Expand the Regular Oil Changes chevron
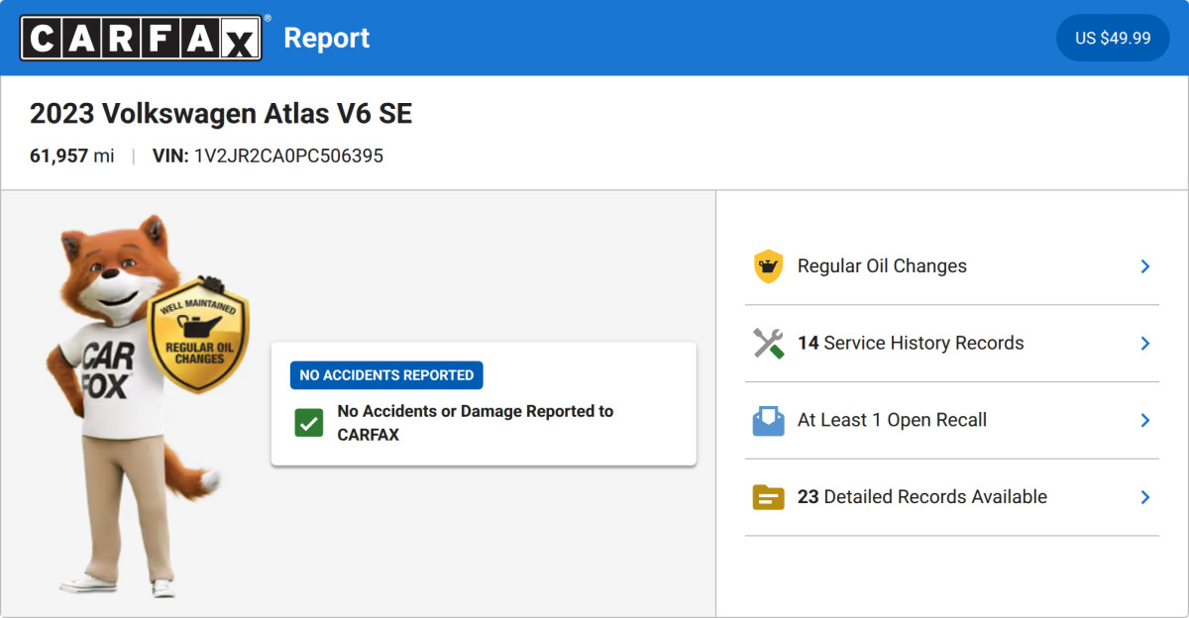The image size is (1189, 618). point(1144,266)
